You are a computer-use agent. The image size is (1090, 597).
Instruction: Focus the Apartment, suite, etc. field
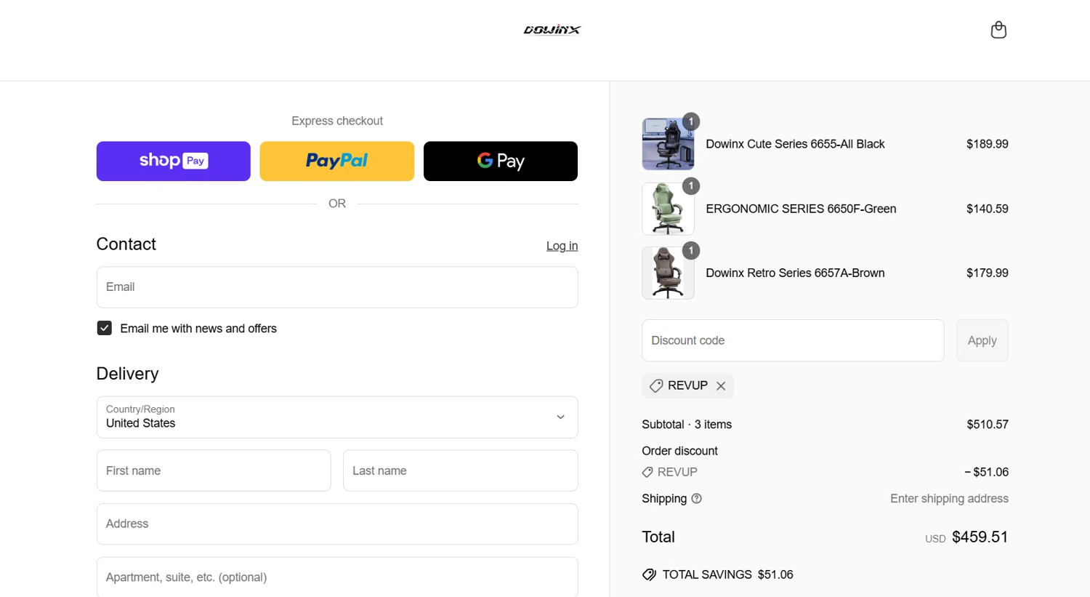point(337,577)
